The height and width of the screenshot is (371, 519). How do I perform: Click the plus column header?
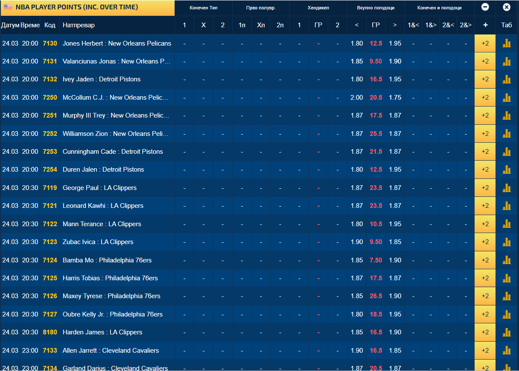(x=485, y=25)
